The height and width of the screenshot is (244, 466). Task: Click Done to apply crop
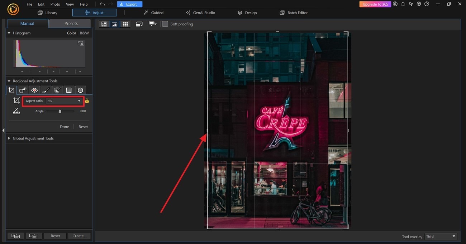(x=65, y=127)
